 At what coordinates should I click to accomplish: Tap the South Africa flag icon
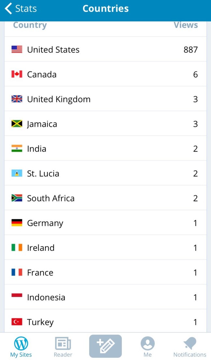point(17,198)
